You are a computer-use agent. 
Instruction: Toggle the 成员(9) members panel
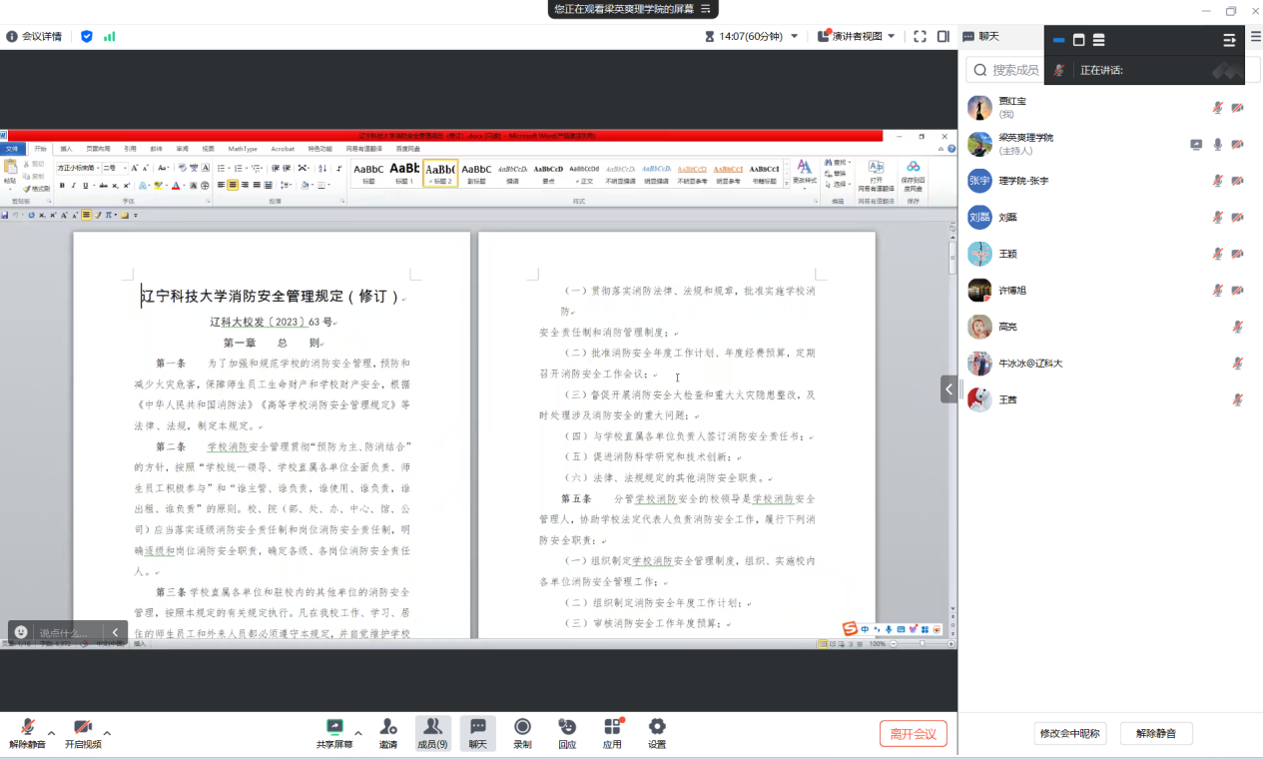432,732
